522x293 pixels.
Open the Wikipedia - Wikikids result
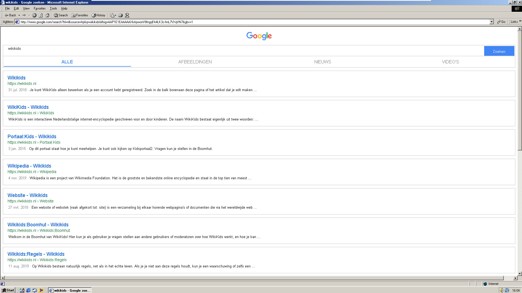[29, 166]
